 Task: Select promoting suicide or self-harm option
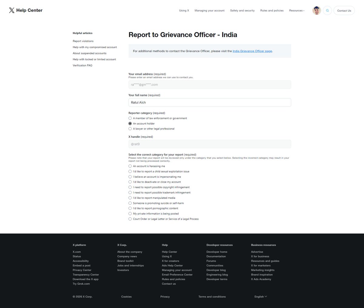coord(130,203)
